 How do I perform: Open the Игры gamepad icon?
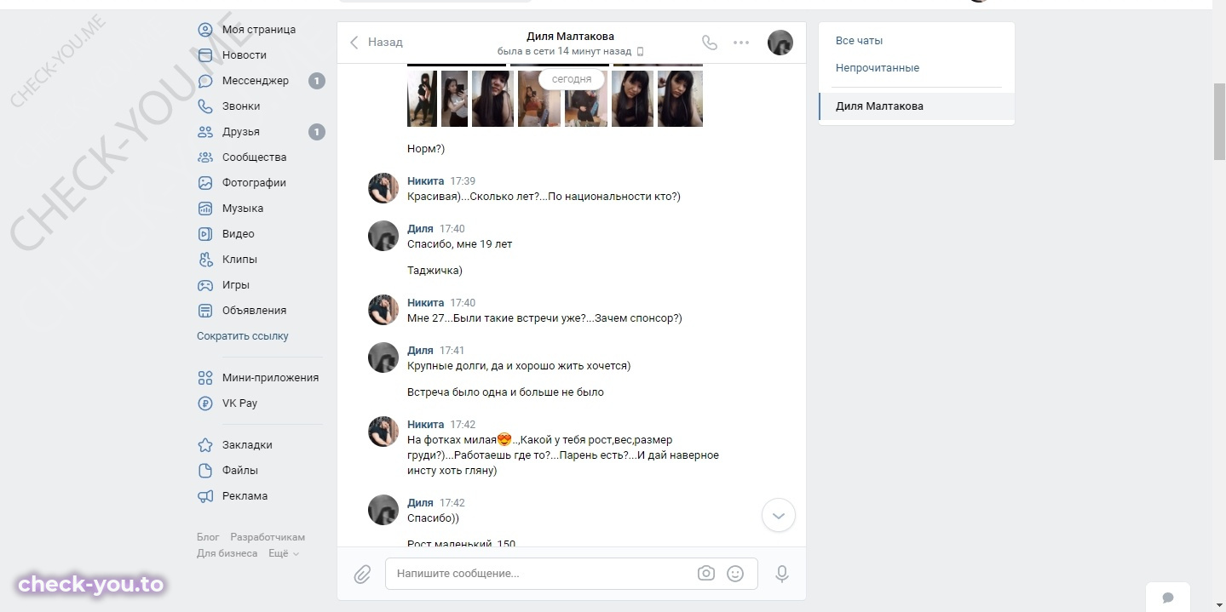205,285
